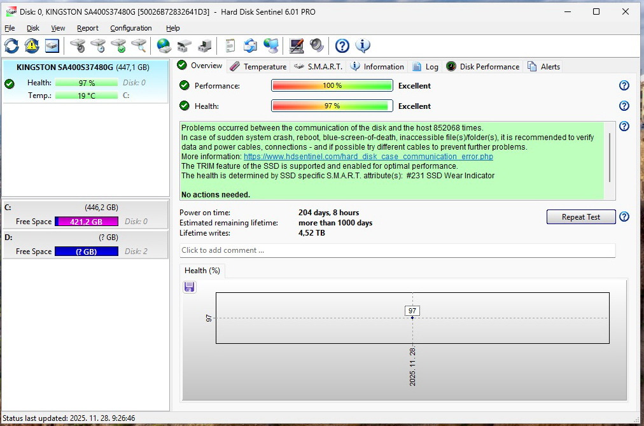644x426 pixels.
Task: Click the disk with clock test icon
Action: tap(98, 46)
